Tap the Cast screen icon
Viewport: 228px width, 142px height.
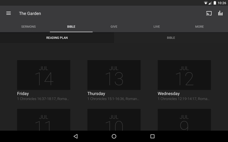(209, 13)
